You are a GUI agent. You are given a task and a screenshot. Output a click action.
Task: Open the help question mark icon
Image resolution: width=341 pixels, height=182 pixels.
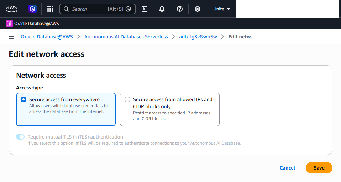coord(180,9)
